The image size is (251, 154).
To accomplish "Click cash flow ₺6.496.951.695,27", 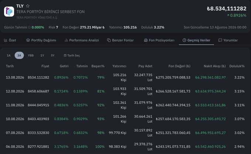I will click(x=210, y=133).
